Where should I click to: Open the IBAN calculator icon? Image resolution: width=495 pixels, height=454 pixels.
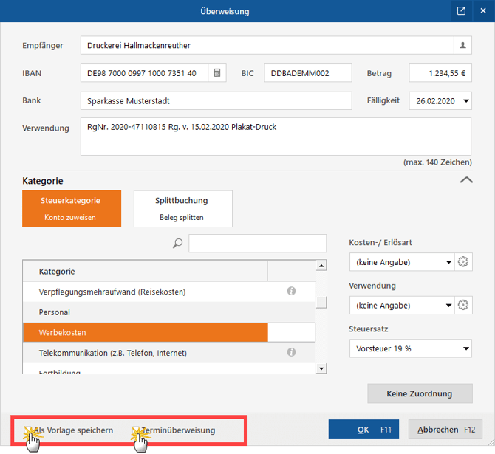pyautogui.click(x=217, y=73)
